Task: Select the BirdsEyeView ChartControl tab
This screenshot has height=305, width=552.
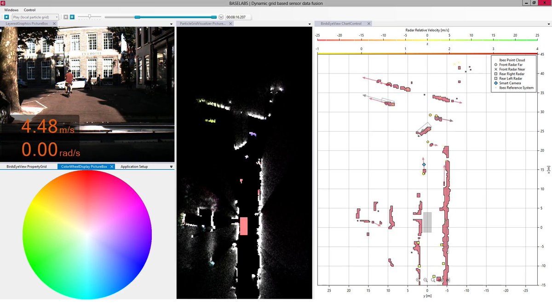Action: (x=340, y=23)
